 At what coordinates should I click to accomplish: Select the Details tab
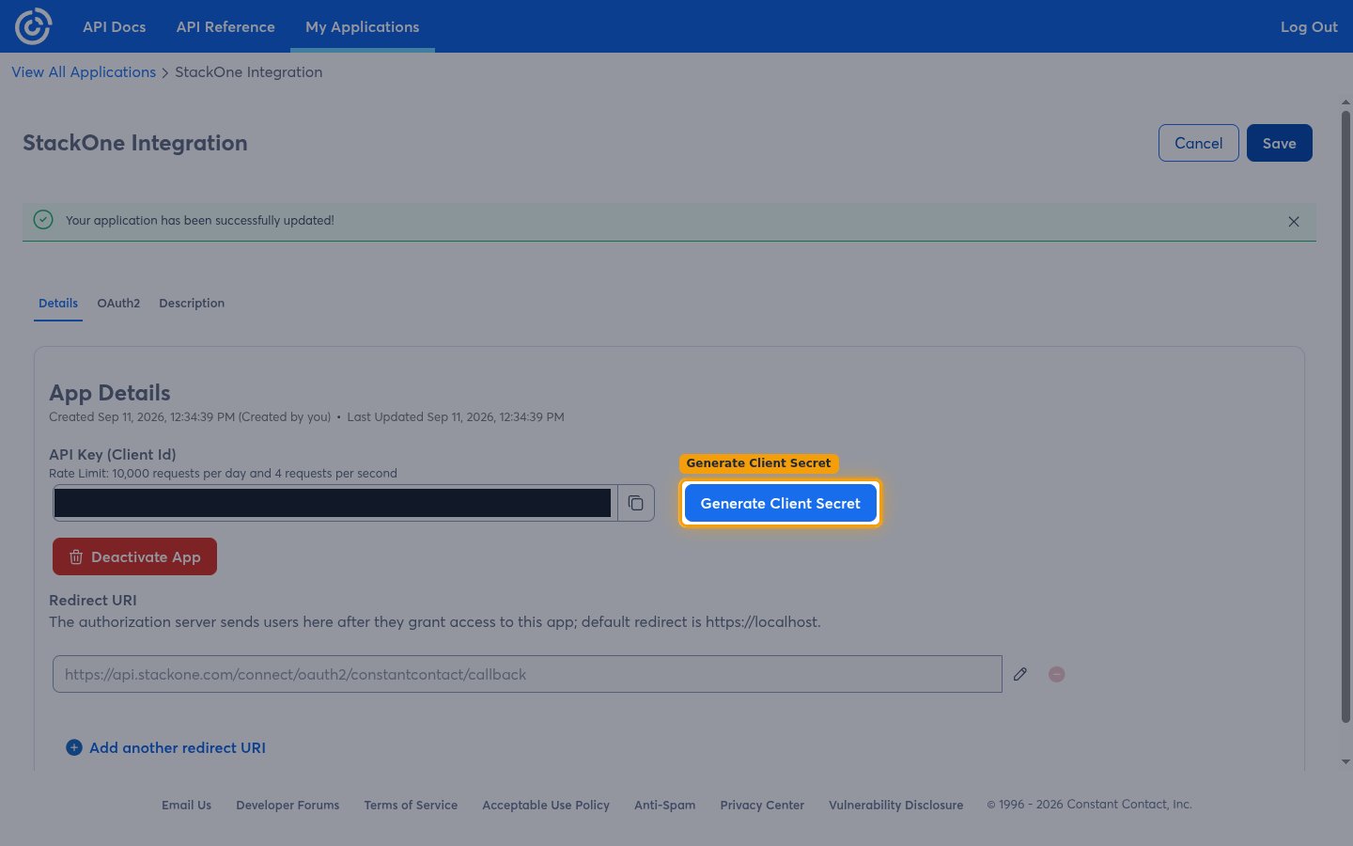point(58,303)
